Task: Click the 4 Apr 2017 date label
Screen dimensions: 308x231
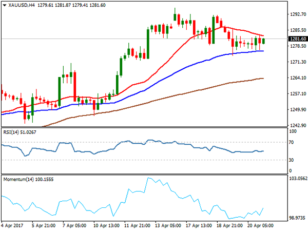Action: [12, 225]
